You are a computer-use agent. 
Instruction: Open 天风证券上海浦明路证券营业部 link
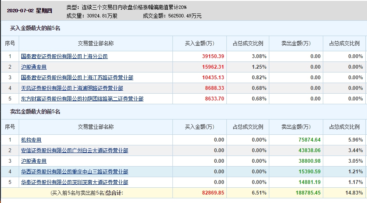[72, 88]
